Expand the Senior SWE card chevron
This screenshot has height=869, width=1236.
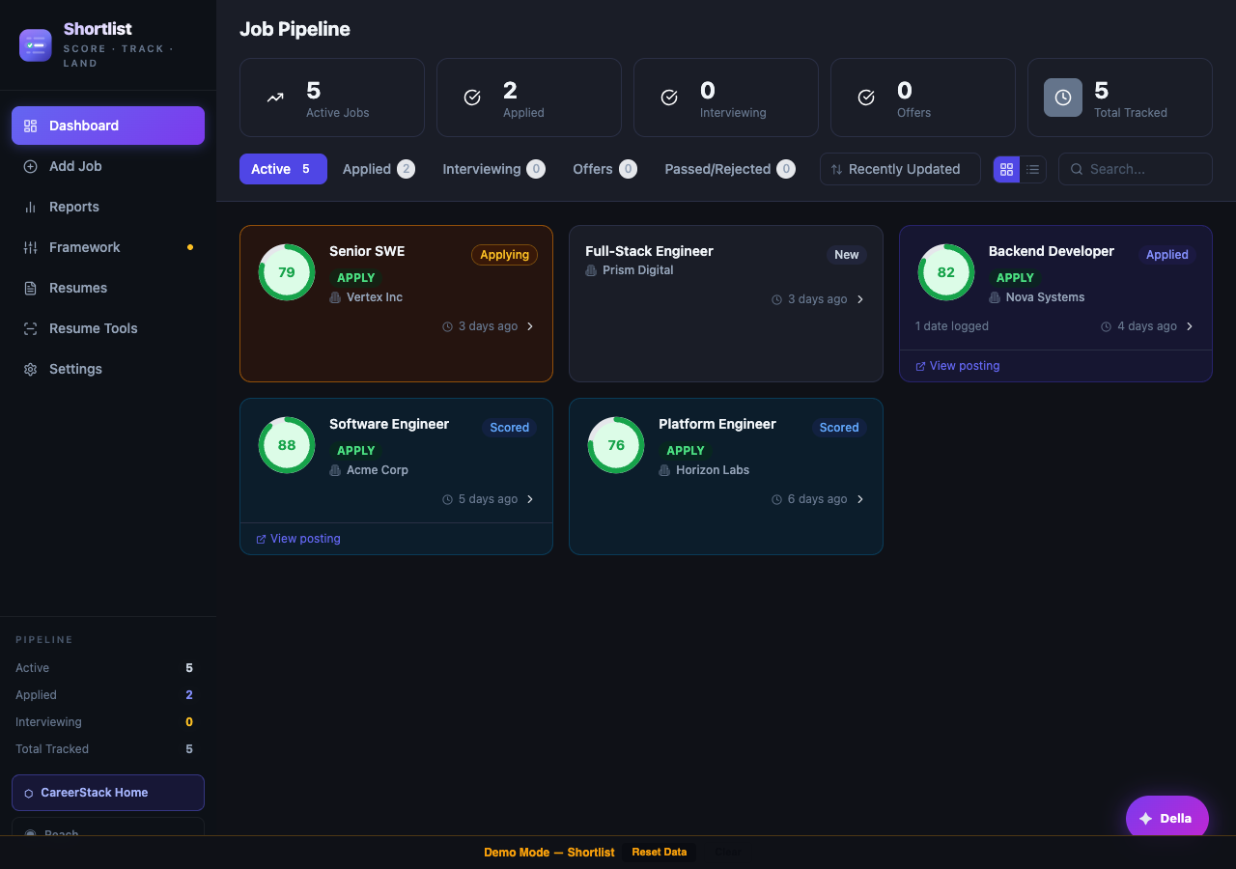point(530,326)
